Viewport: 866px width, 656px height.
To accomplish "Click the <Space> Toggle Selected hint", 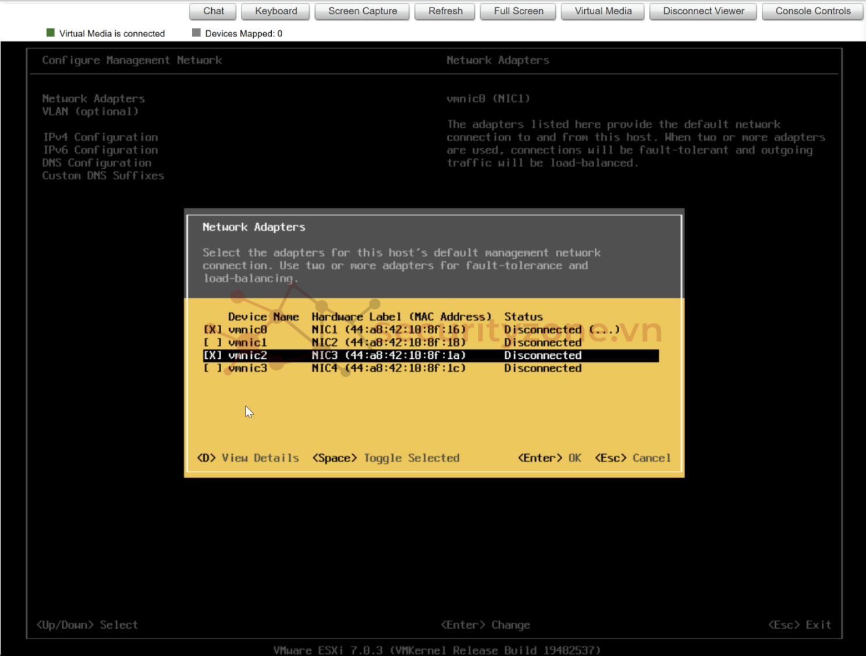I will (386, 458).
